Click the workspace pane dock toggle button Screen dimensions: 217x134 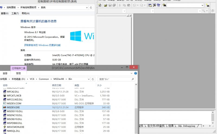point(128,16)
